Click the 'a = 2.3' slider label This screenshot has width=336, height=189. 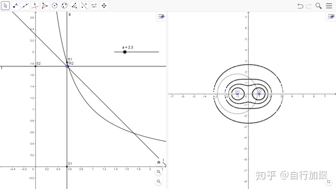click(128, 47)
